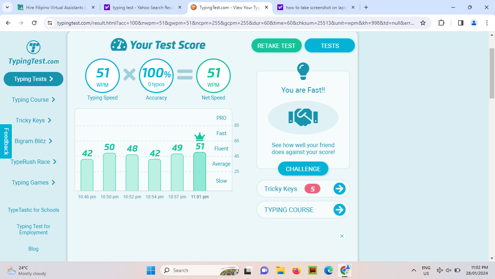Viewport: 495px width, 279px height.
Task: Launch Firefox from the taskbar
Action: [296, 270]
